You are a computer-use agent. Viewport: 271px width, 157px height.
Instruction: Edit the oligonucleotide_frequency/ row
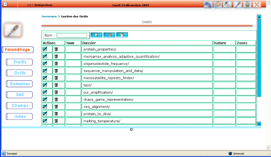click(45, 63)
